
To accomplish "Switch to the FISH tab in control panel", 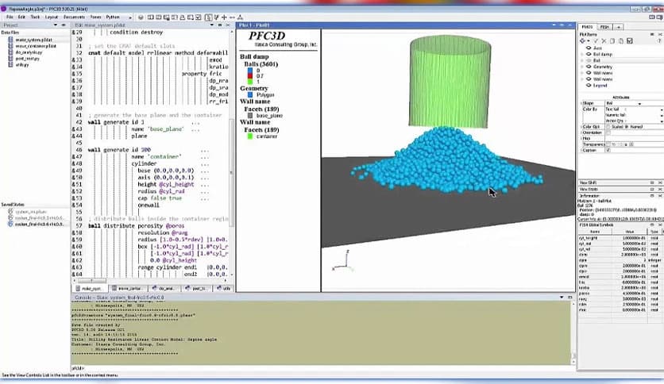I will coord(604,27).
